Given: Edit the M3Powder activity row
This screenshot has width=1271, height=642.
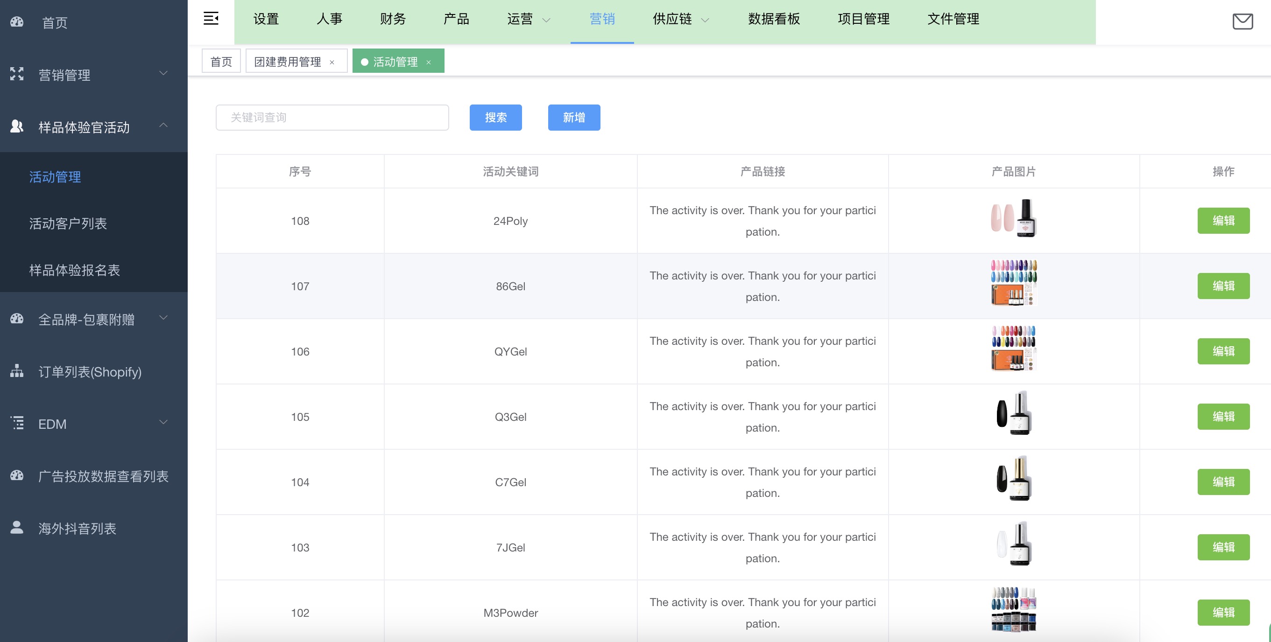Looking at the screenshot, I should [1223, 613].
